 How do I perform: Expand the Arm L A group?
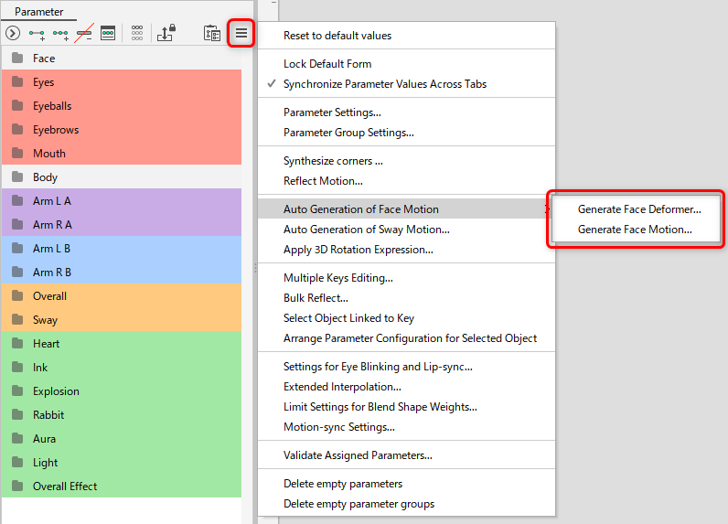(122, 200)
